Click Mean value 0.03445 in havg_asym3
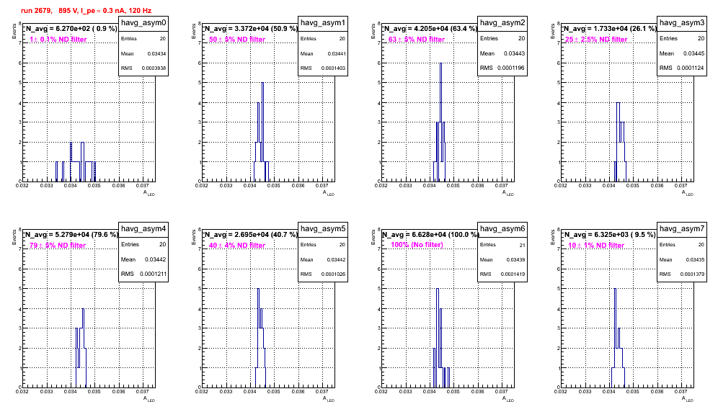 (693, 53)
